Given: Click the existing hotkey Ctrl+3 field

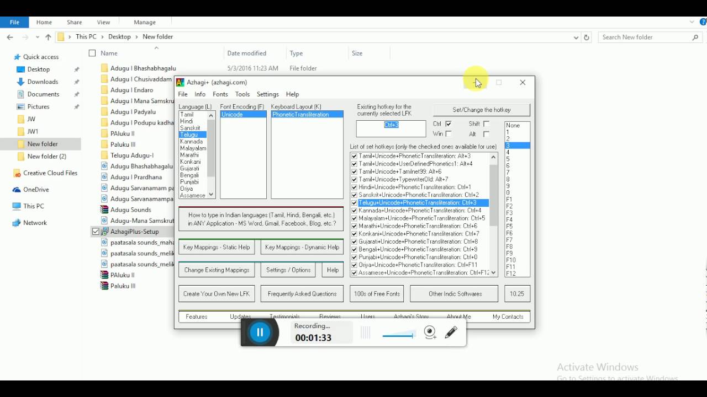Looking at the screenshot, I should [391, 128].
